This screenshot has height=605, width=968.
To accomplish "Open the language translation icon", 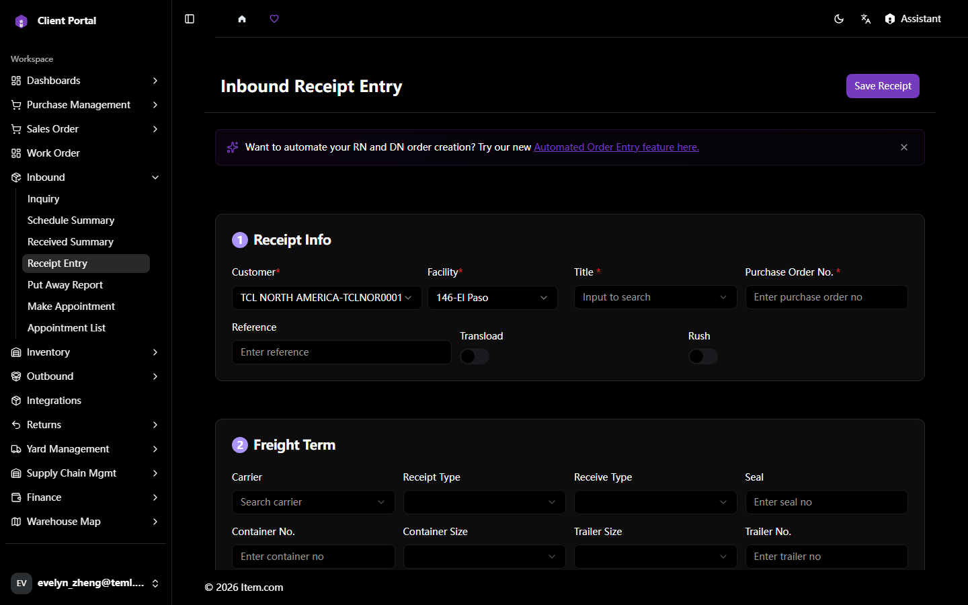I will tap(866, 19).
